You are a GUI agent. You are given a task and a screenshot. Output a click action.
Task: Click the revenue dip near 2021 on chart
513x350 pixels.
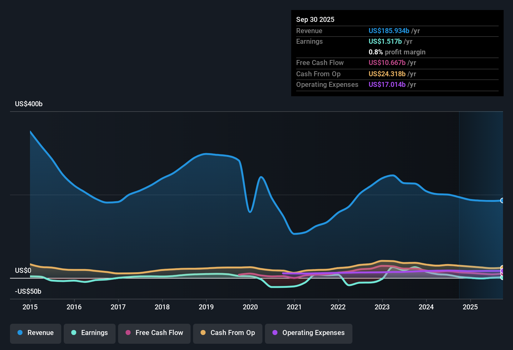click(294, 233)
